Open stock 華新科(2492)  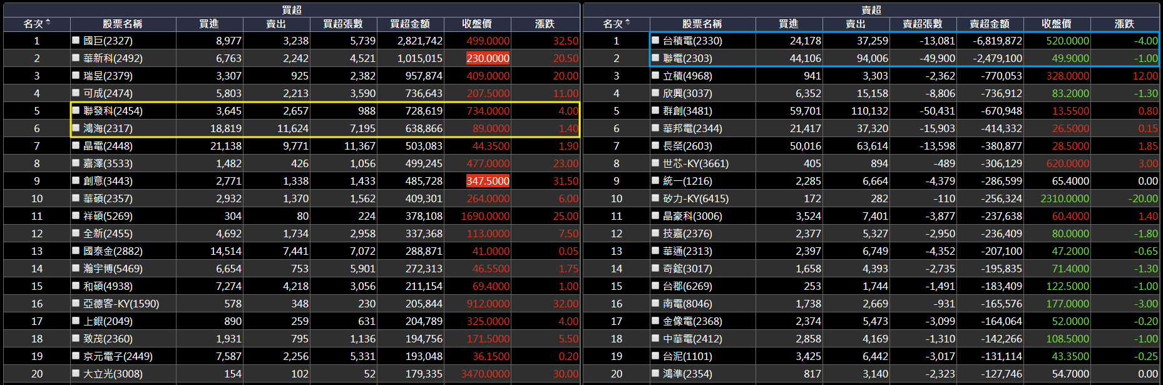[x=113, y=58]
